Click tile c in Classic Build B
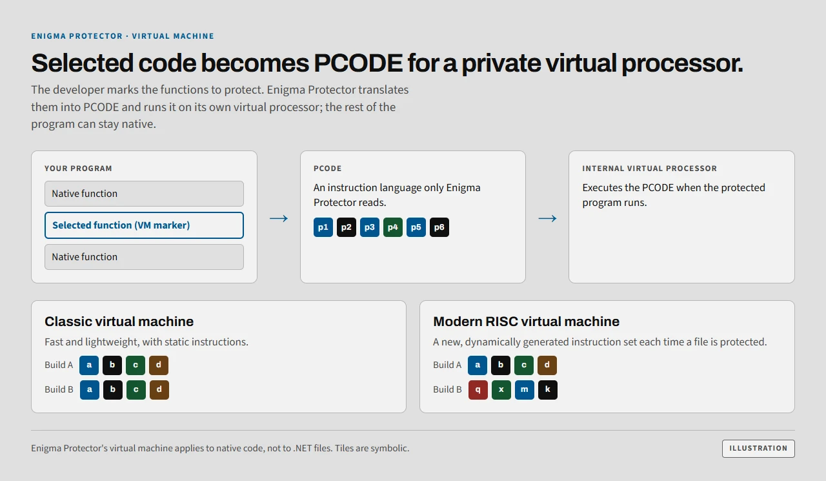The image size is (826, 481). 136,390
